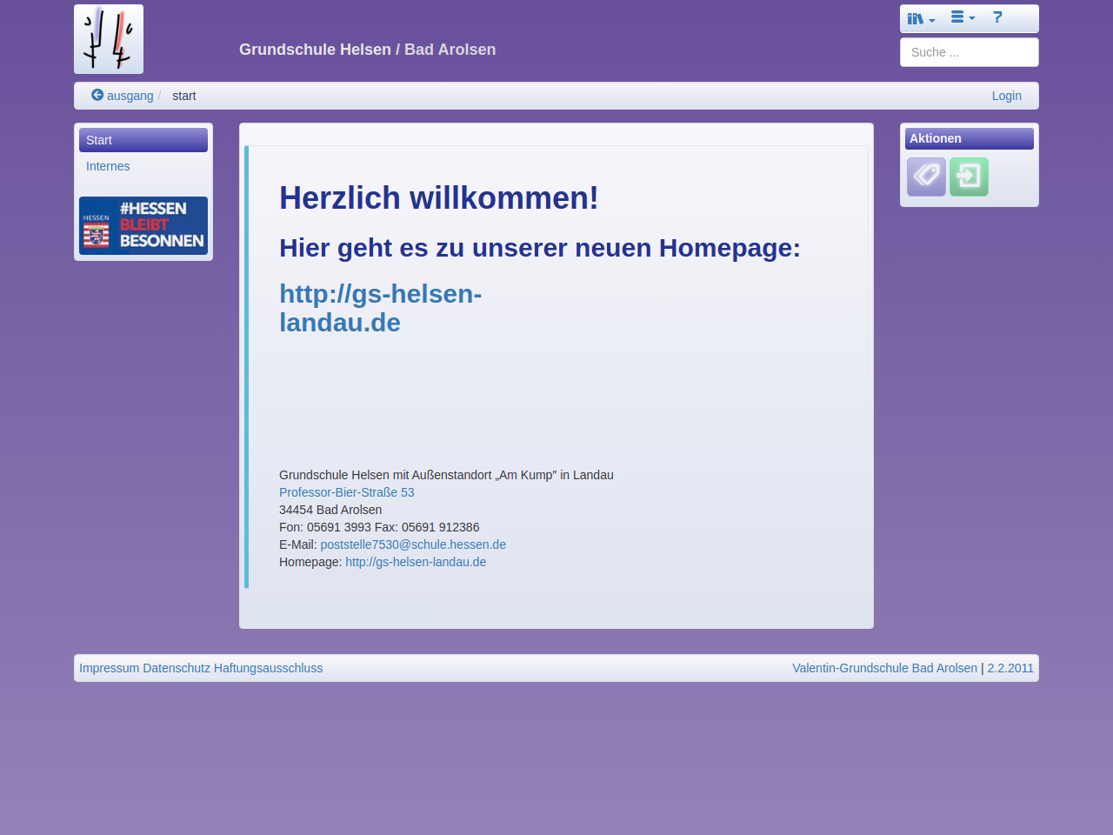Screen dimensions: 1113x835
Task: Click the question mark help icon
Action: click(997, 17)
